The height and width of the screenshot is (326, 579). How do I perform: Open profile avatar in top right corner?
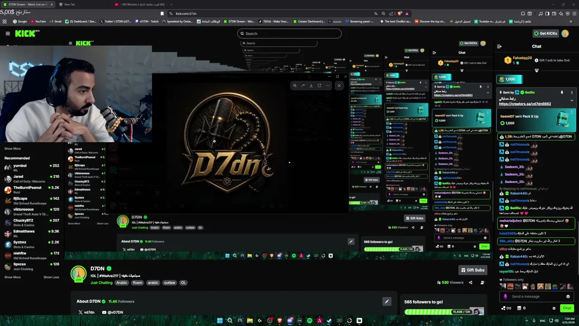tap(565, 34)
